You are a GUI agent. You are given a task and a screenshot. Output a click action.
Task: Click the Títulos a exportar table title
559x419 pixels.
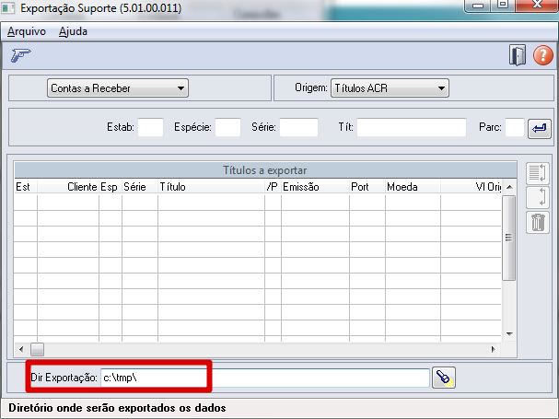265,170
